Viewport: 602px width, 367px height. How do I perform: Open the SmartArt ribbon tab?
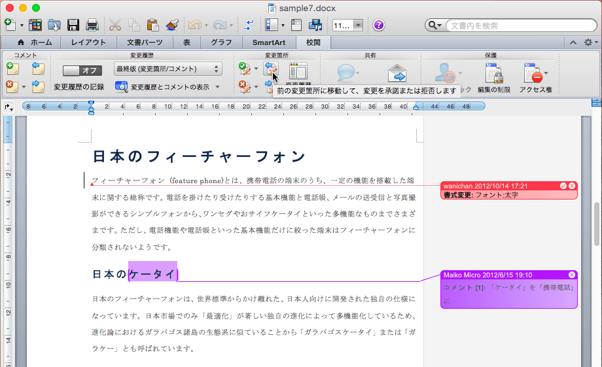click(270, 43)
